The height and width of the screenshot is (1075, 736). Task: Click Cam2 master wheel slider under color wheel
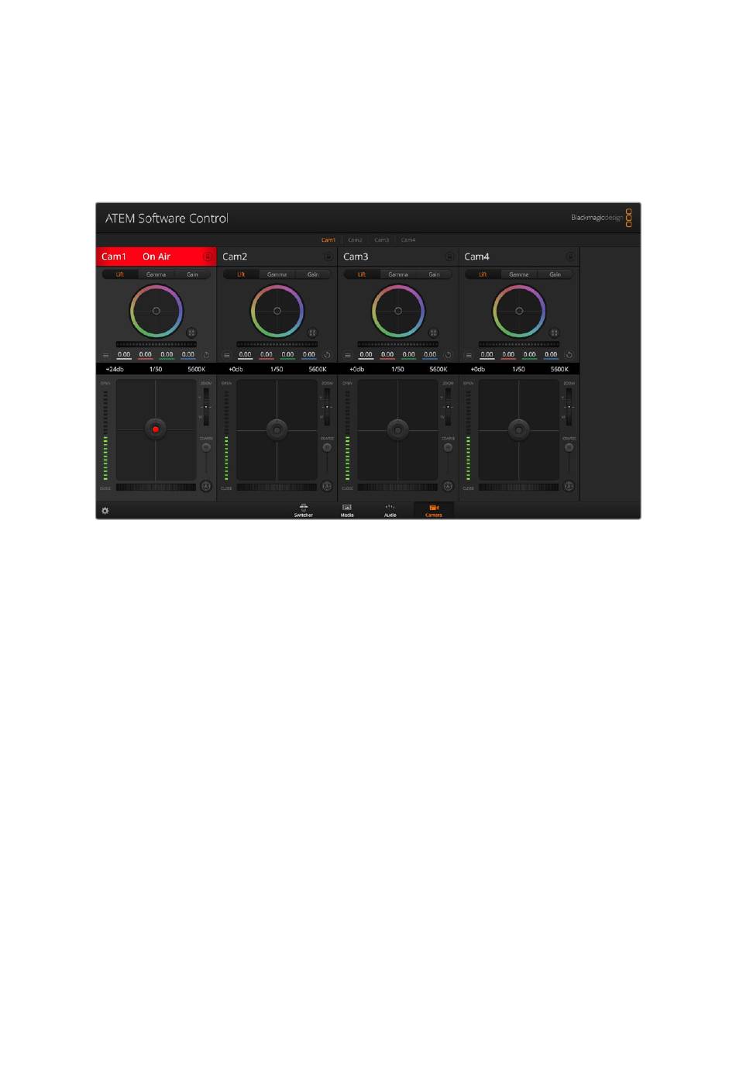pos(277,344)
